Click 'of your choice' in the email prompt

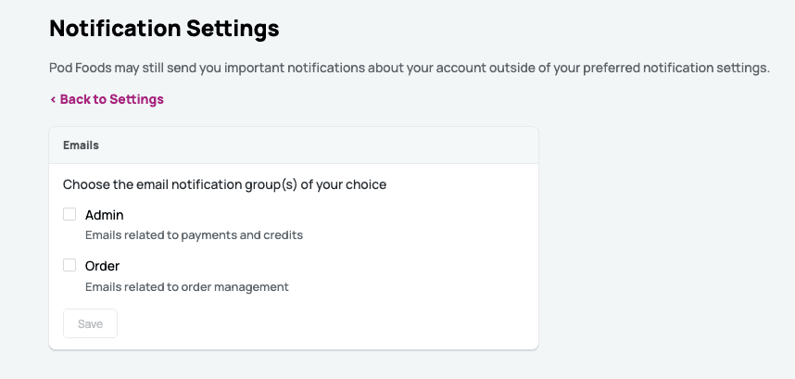342,184
